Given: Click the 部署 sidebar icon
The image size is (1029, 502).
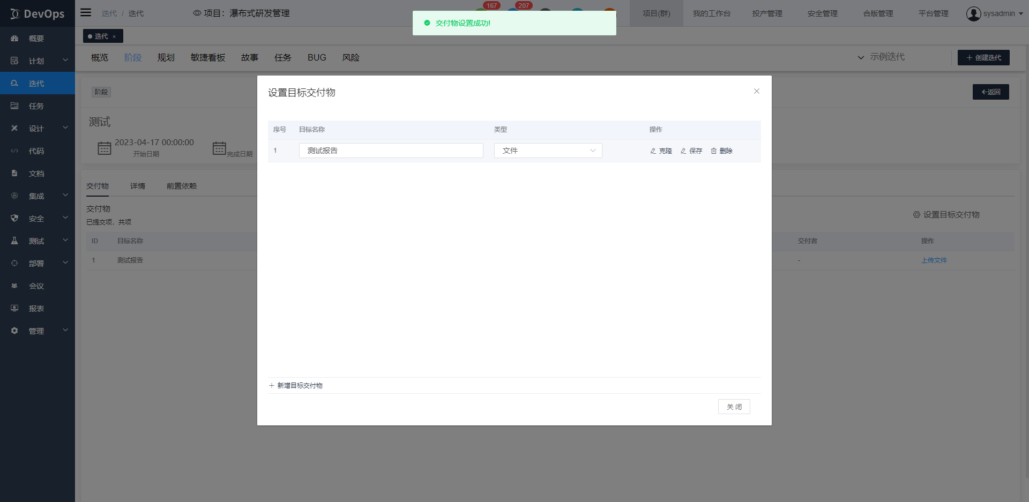Looking at the screenshot, I should pyautogui.click(x=14, y=264).
